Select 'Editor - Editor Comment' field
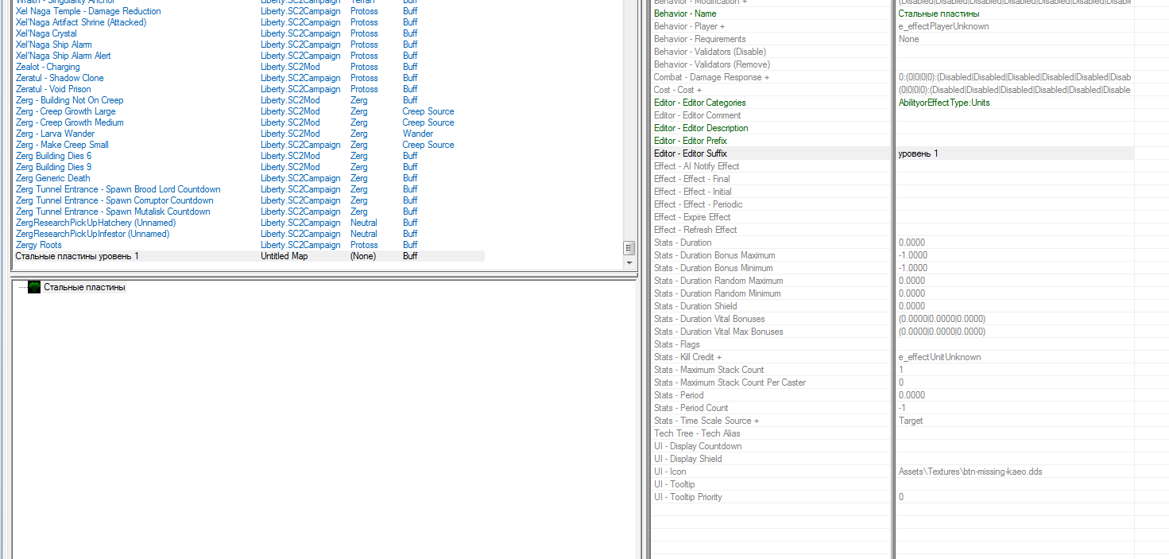 (x=697, y=115)
